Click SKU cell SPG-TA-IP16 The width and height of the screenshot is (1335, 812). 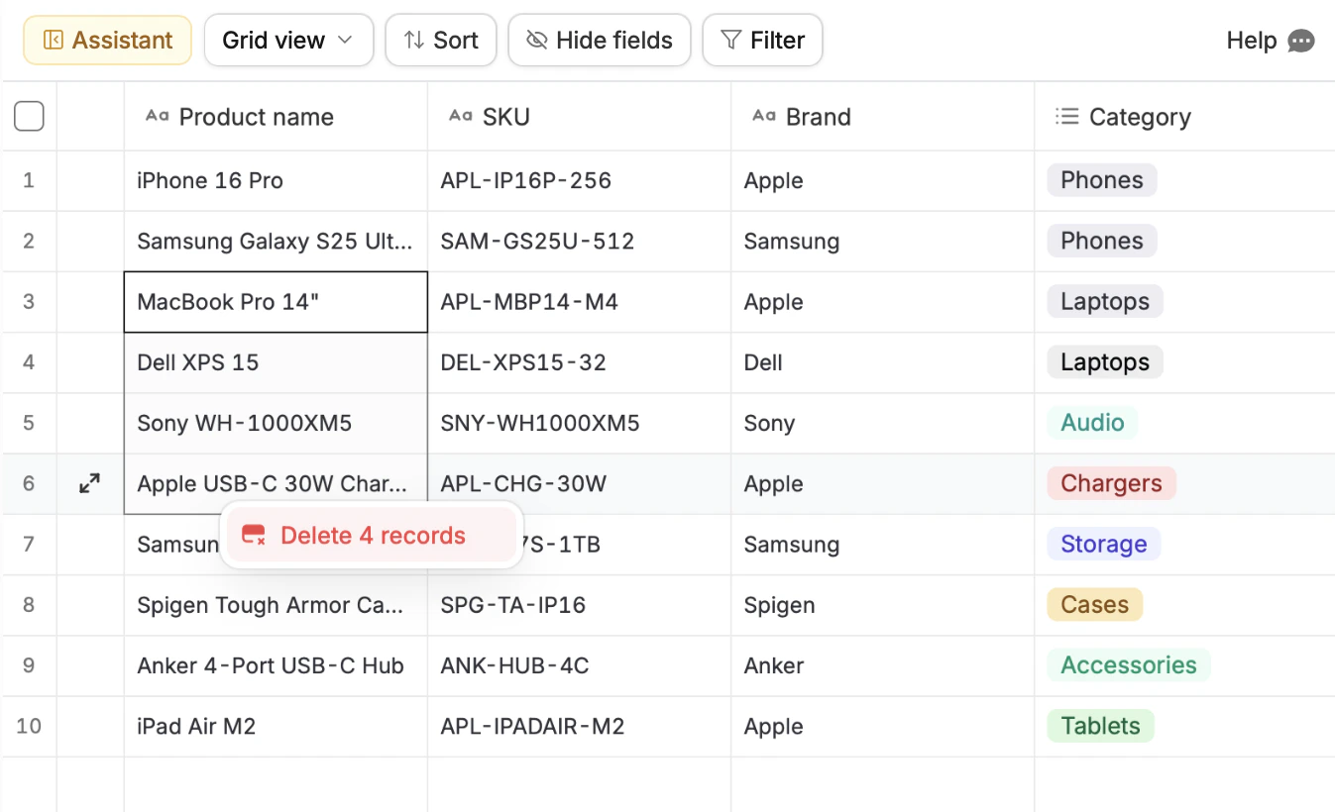579,605
